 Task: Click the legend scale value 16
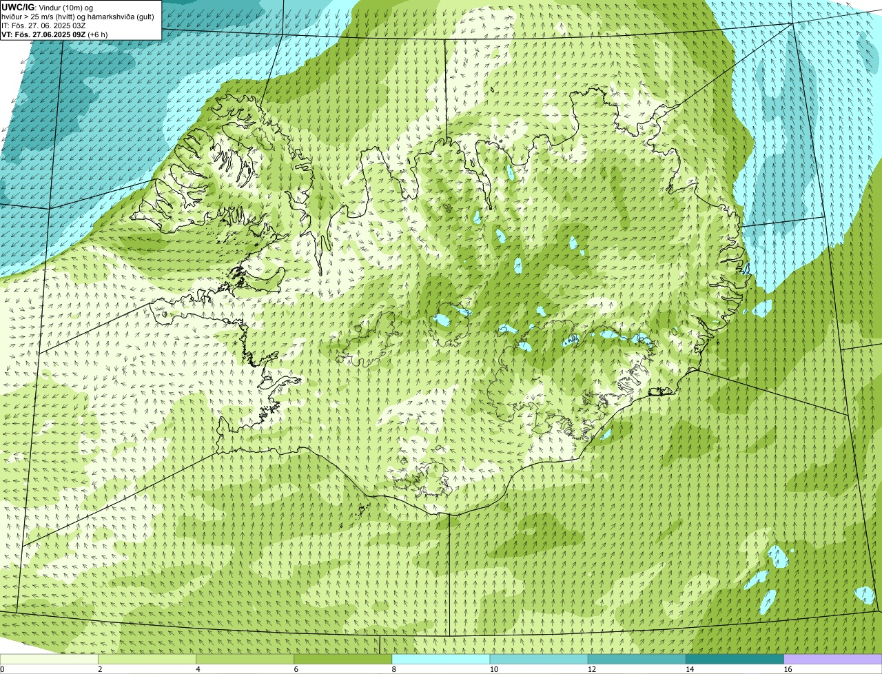788,669
